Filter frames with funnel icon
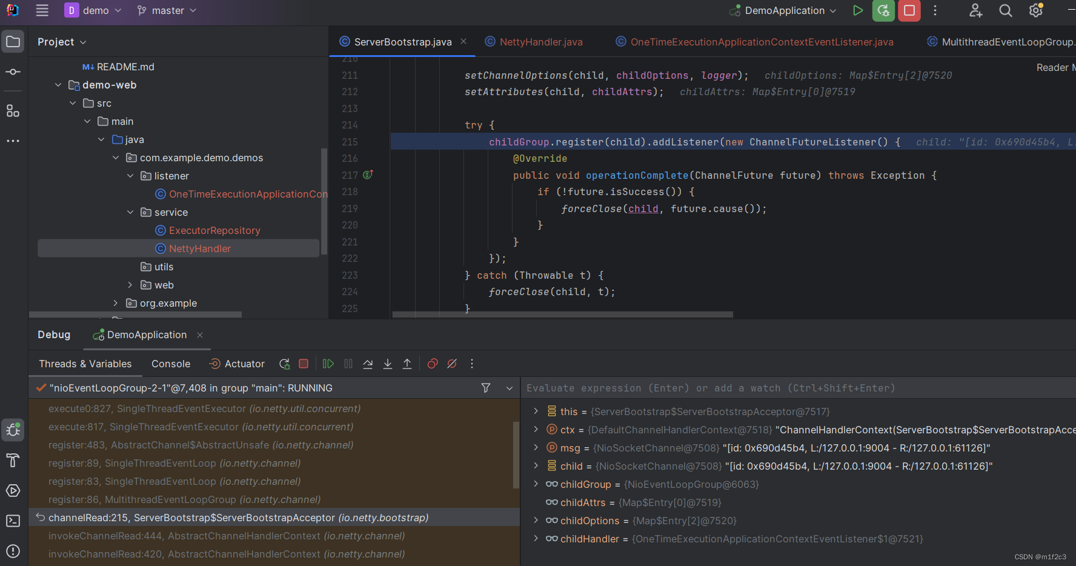The image size is (1076, 566). click(486, 388)
